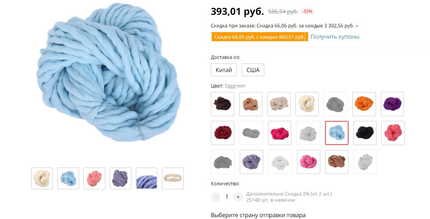Screen dimensions: 430x219
Task: Select shipping from Китай
Action: (x=224, y=70)
